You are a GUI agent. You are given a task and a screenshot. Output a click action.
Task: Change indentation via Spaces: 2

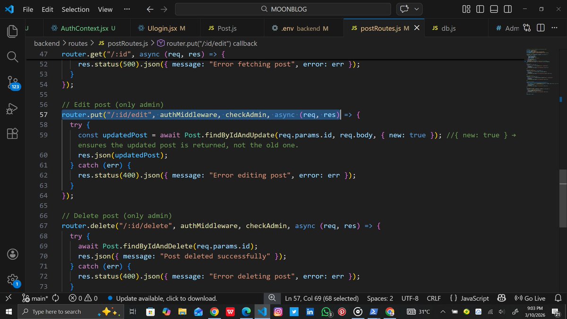380,298
